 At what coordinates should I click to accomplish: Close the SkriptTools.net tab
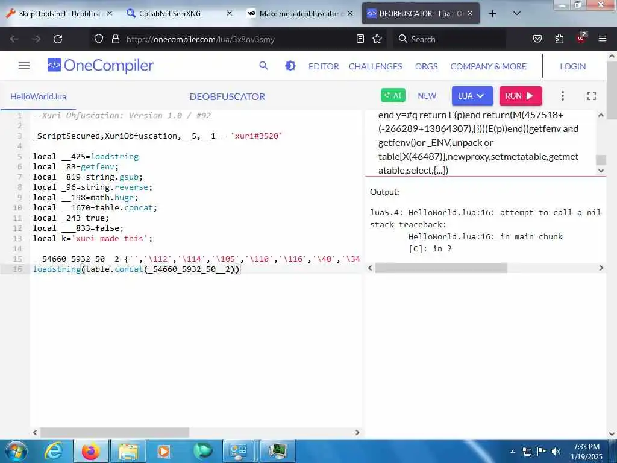(x=110, y=13)
